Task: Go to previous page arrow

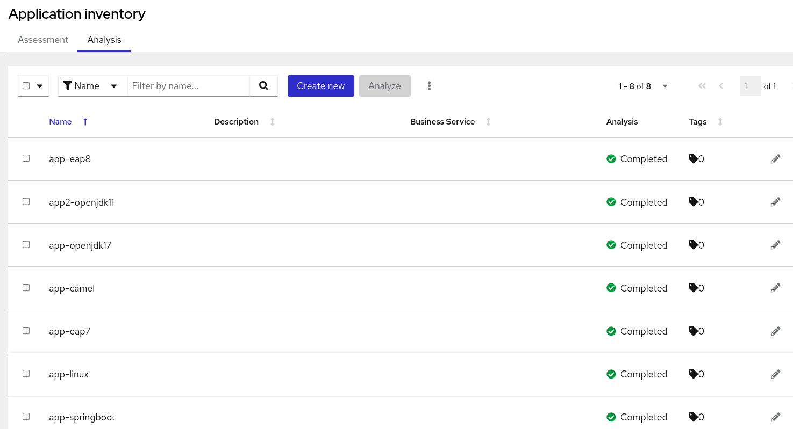Action: pos(721,86)
